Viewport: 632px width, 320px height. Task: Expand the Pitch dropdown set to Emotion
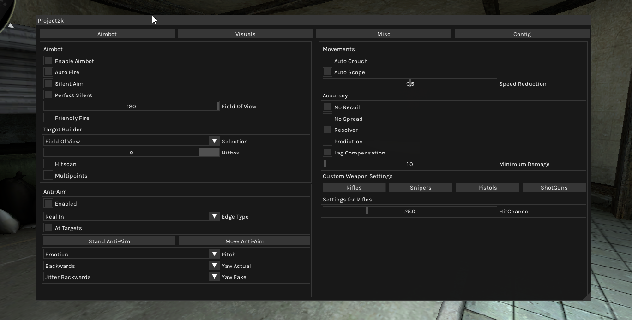tap(214, 254)
